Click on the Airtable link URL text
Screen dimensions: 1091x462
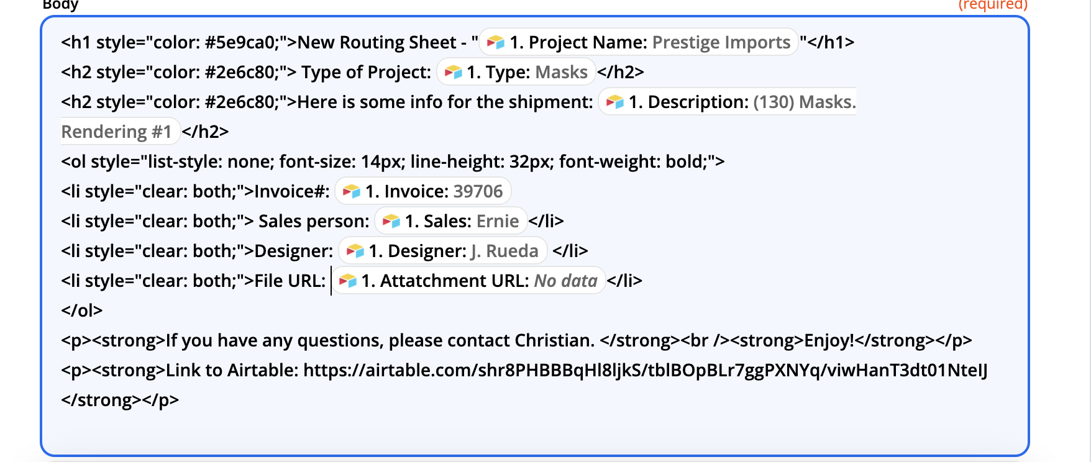[646, 370]
